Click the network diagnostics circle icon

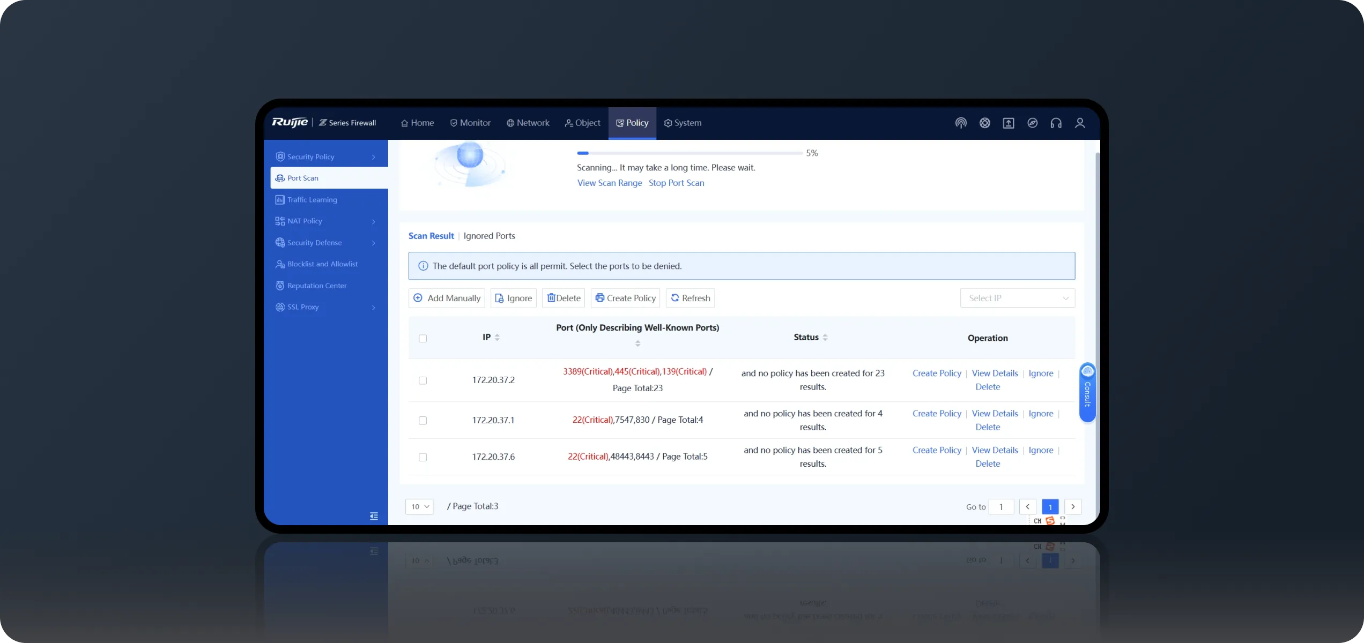(x=984, y=123)
